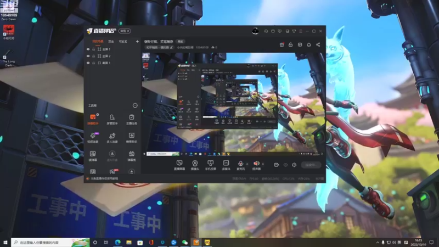Expand speaker options arrow

(263, 164)
